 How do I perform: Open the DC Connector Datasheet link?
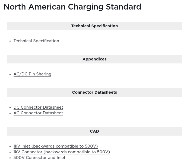[38, 107]
